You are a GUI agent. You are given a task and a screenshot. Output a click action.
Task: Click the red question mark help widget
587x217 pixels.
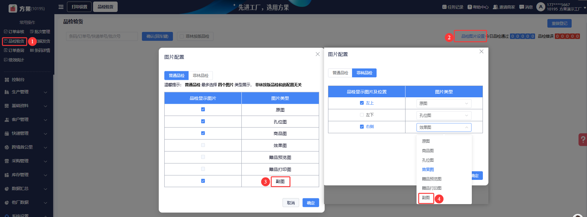point(582,140)
